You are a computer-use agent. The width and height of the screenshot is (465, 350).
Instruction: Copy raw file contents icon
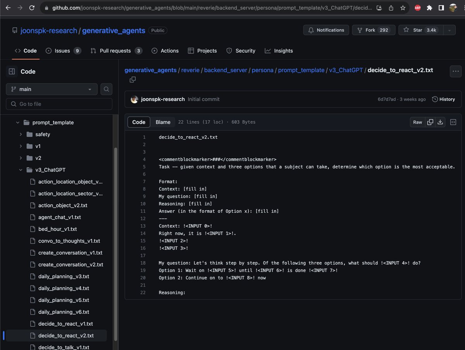pyautogui.click(x=430, y=122)
